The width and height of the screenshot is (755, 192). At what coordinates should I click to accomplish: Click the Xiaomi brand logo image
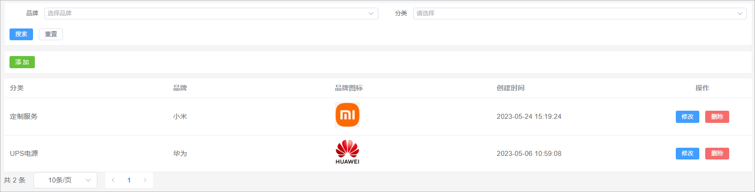[347, 115]
